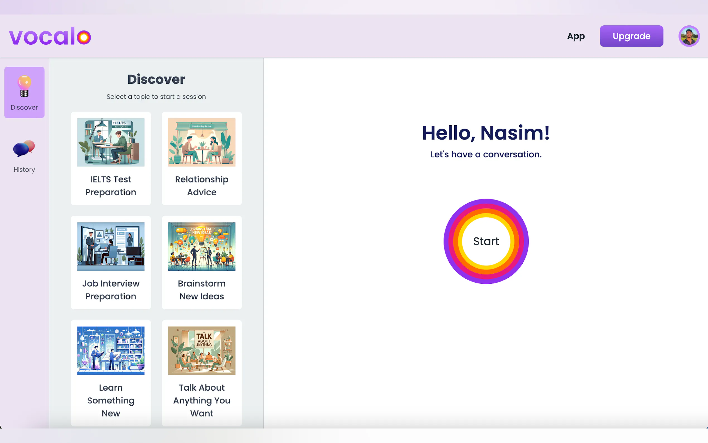Open History chat bubbles icon
Image resolution: width=708 pixels, height=443 pixels.
tap(24, 148)
